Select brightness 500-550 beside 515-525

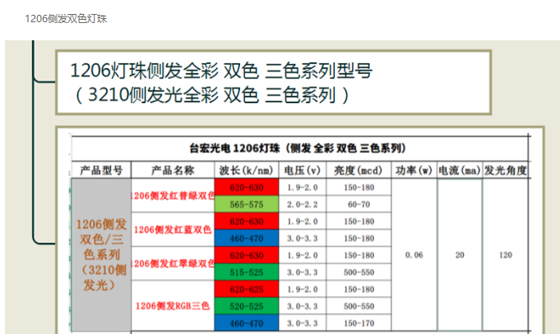click(x=359, y=272)
